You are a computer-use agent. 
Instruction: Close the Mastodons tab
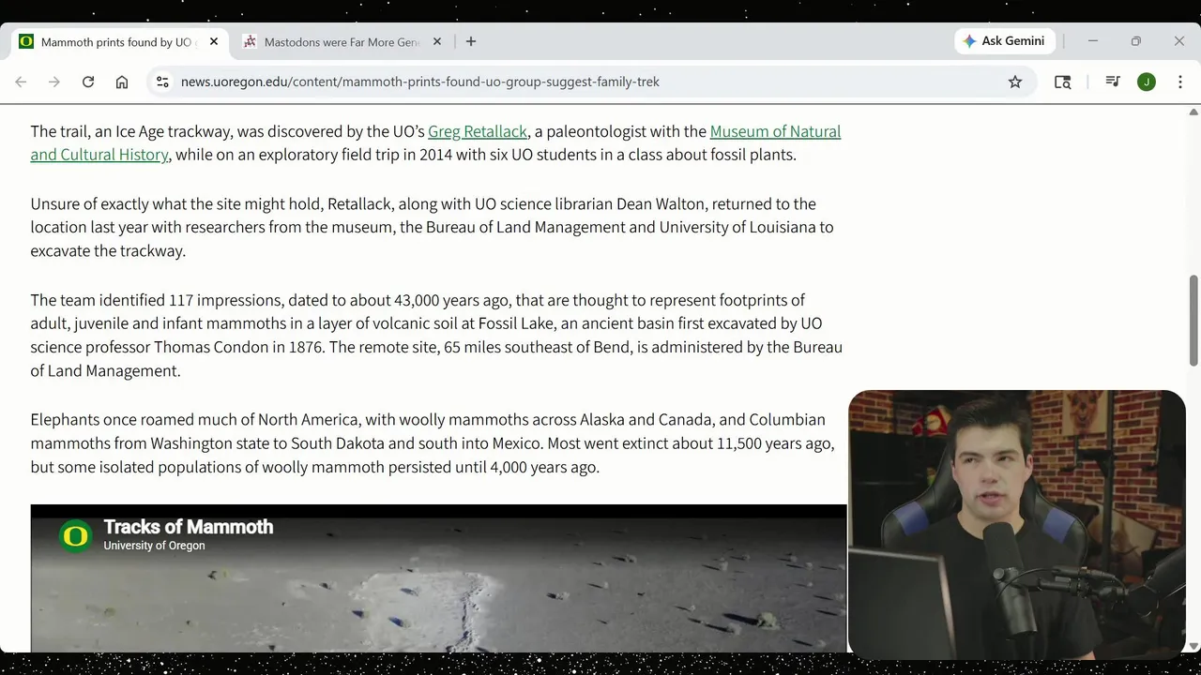tap(437, 41)
